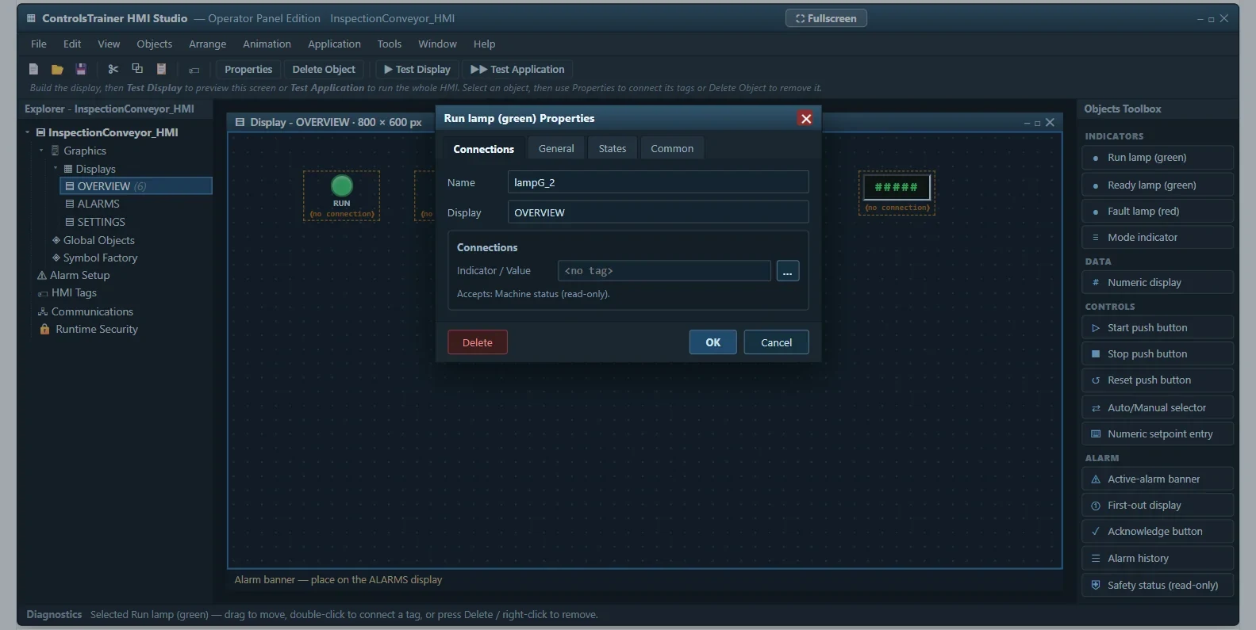The height and width of the screenshot is (630, 1256).
Task: Click the Symbol Factory diamond icon
Action: tap(56, 258)
